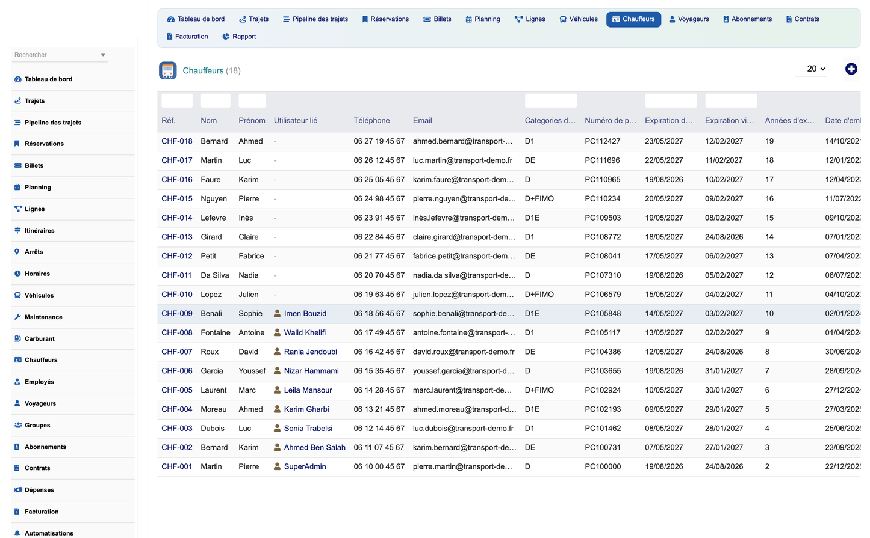
Task: Open linked user Karim Gharbi
Action: (306, 409)
